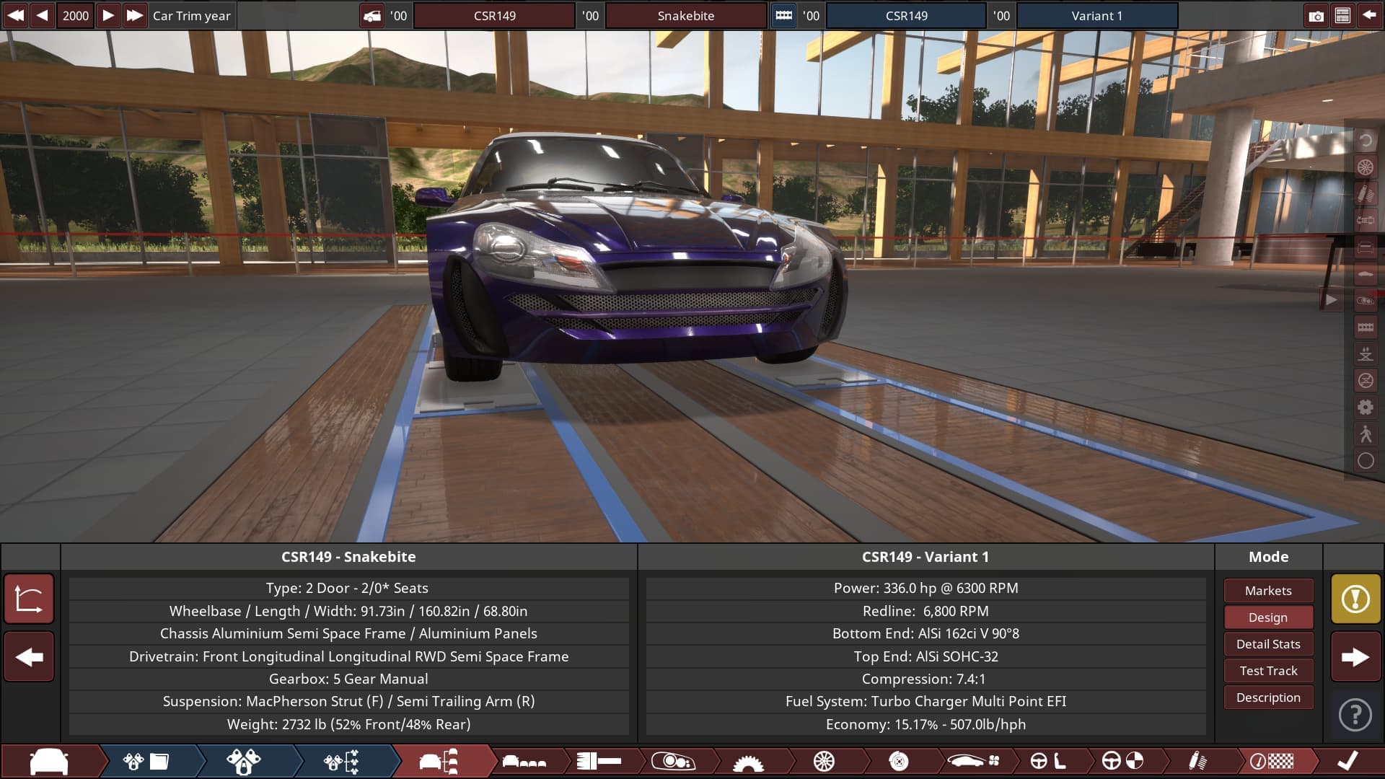
Task: Go to next step with right arrow
Action: coord(1355,657)
